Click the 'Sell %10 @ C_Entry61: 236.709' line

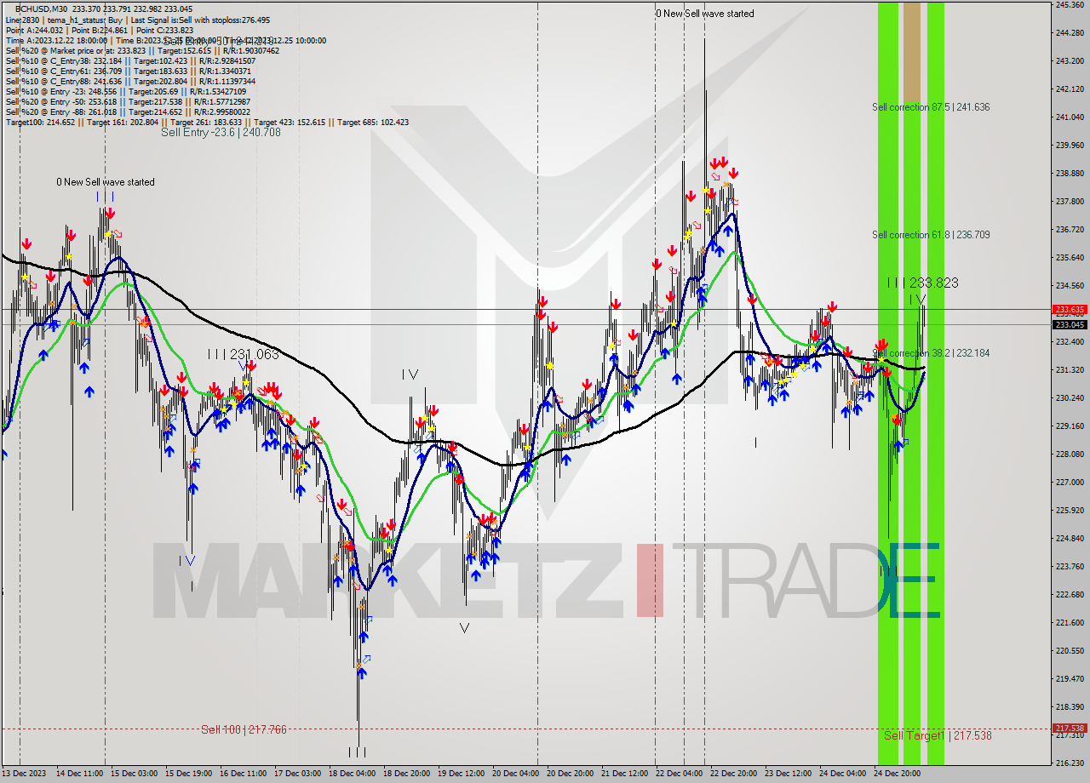coord(129,71)
